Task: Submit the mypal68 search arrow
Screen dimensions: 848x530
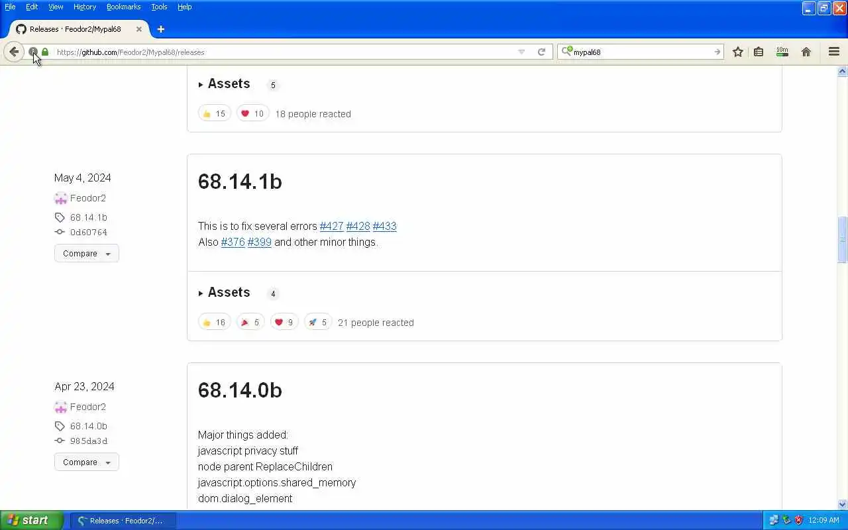Action: [x=717, y=52]
